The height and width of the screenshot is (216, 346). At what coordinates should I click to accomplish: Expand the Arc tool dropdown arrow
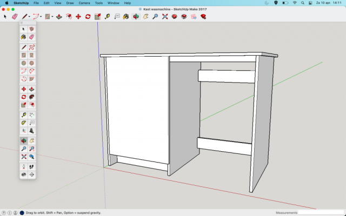click(x=41, y=17)
